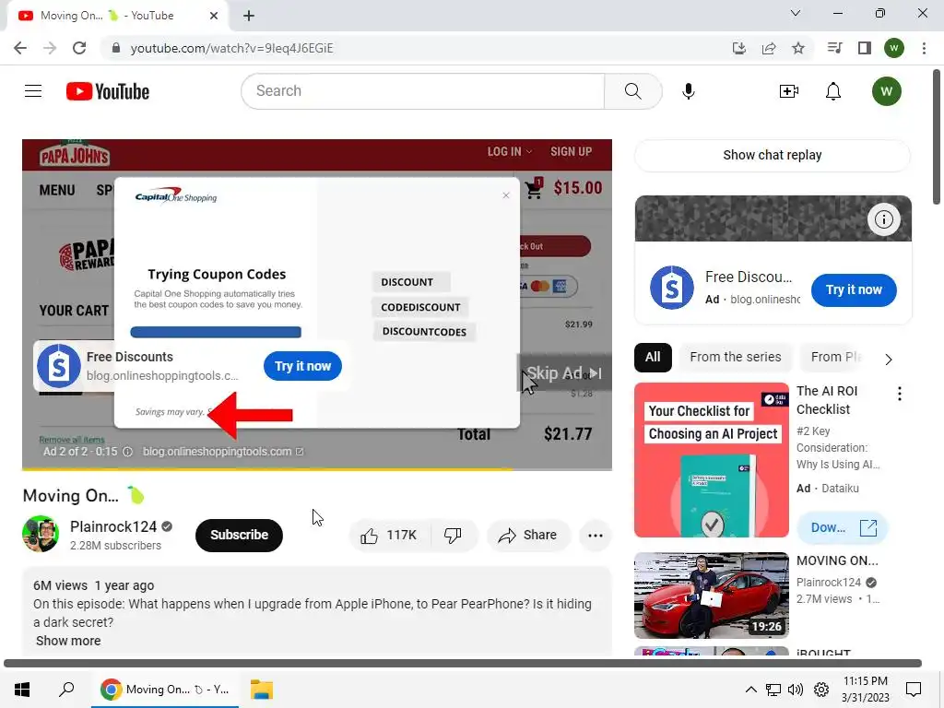The image size is (944, 708).
Task: Go back with browser back arrow
Action: pyautogui.click(x=20, y=48)
